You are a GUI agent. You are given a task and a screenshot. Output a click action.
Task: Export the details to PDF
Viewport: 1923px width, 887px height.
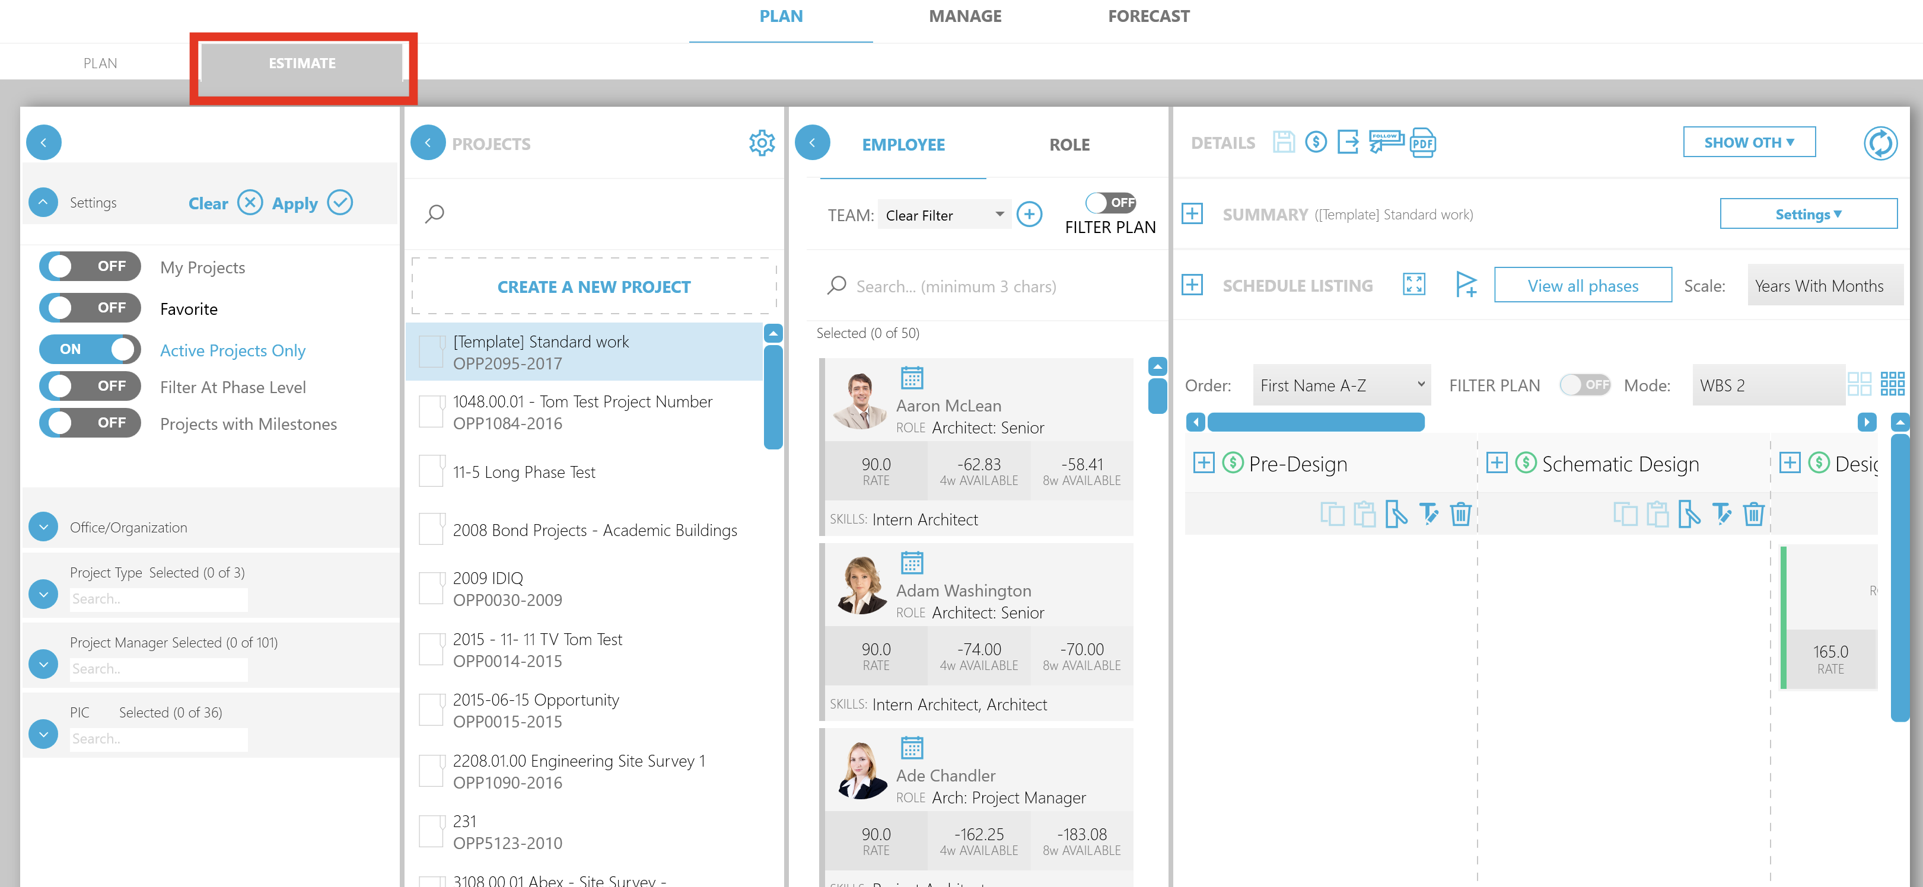[1422, 142]
